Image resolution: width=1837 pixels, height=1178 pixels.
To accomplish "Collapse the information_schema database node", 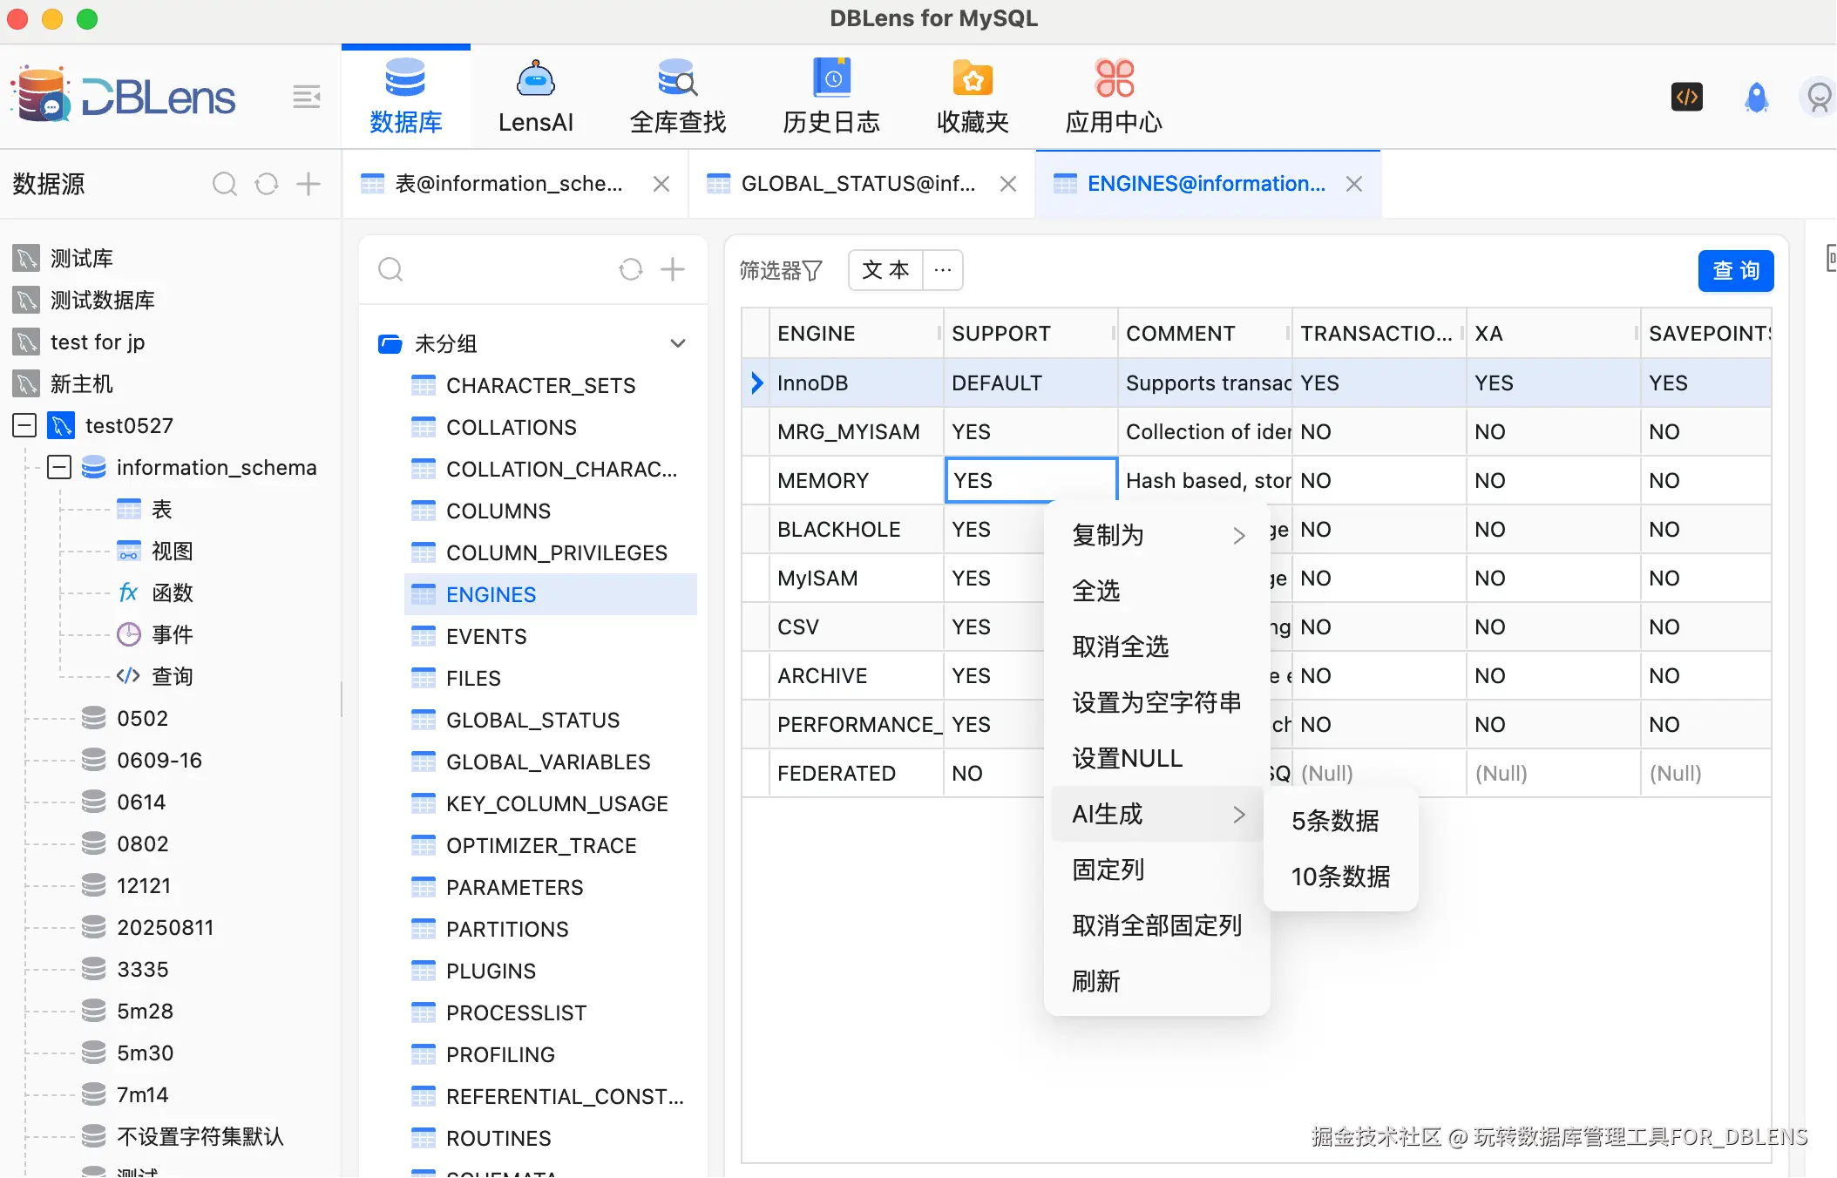I will coord(59,468).
